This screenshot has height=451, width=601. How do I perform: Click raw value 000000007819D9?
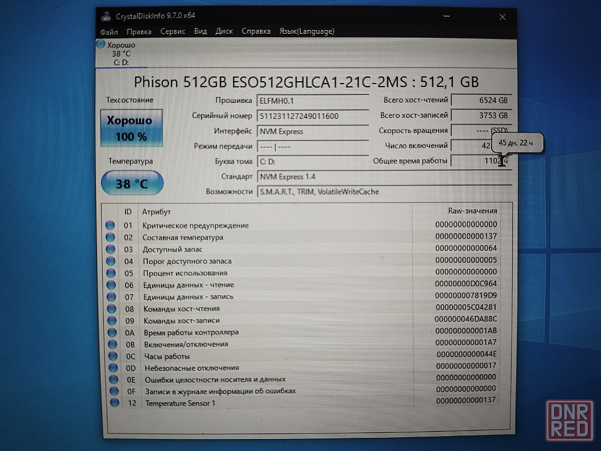[x=466, y=296]
